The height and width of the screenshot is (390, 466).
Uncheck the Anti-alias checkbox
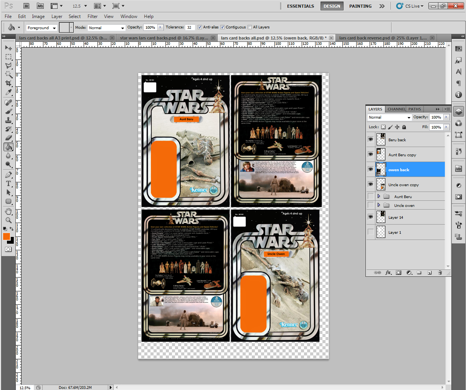200,27
